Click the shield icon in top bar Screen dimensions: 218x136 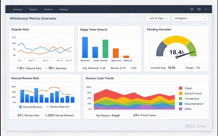click(192, 9)
